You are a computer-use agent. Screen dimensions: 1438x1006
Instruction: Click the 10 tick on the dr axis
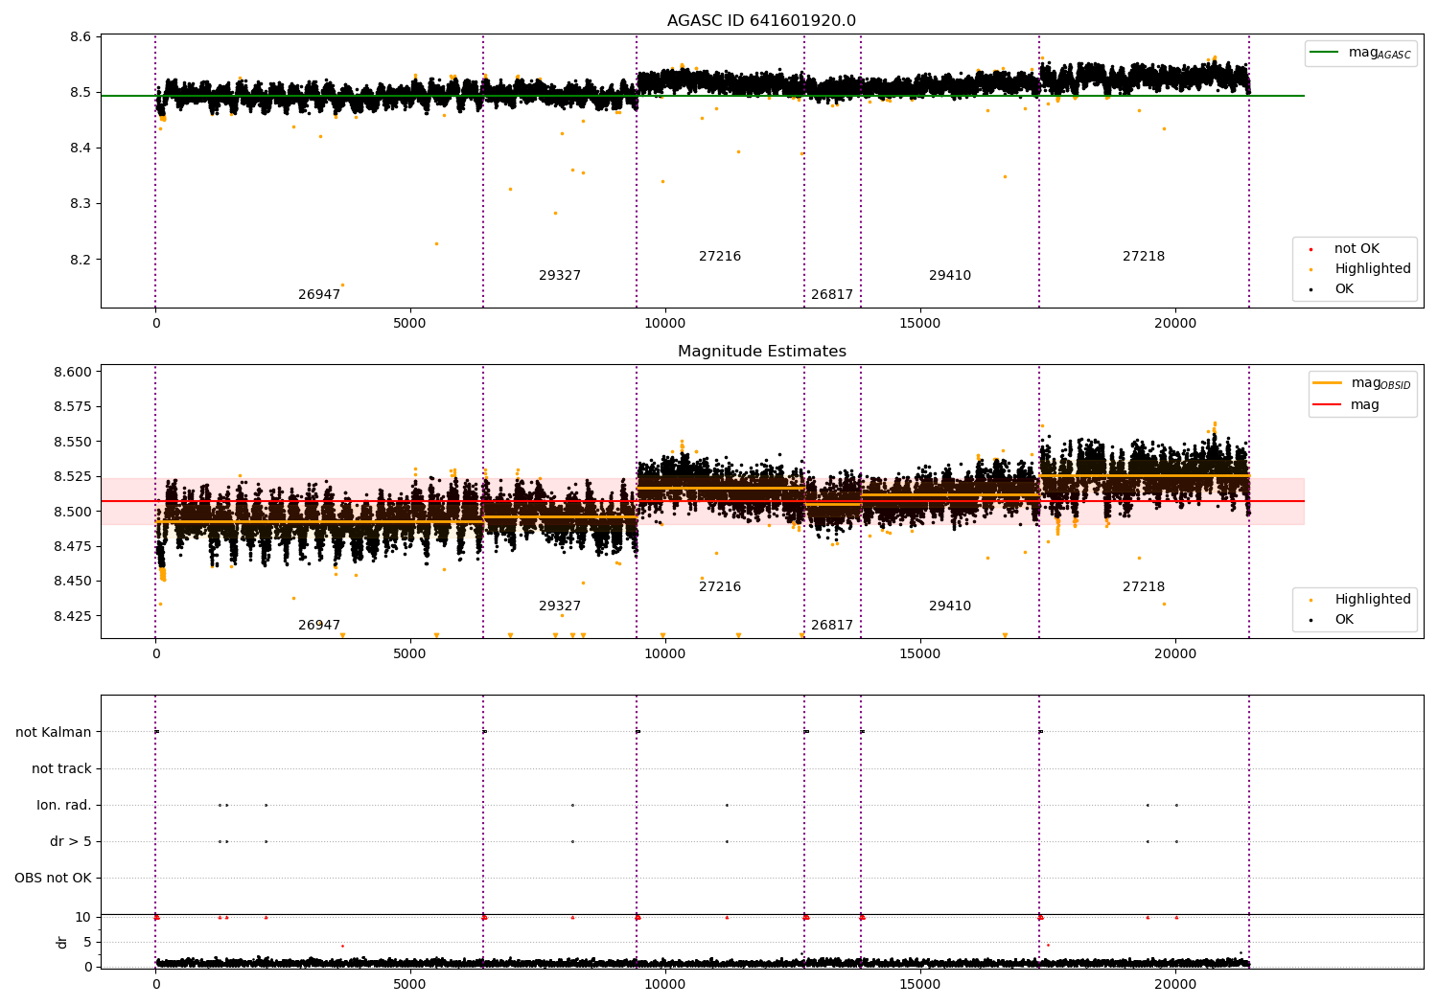click(x=83, y=918)
